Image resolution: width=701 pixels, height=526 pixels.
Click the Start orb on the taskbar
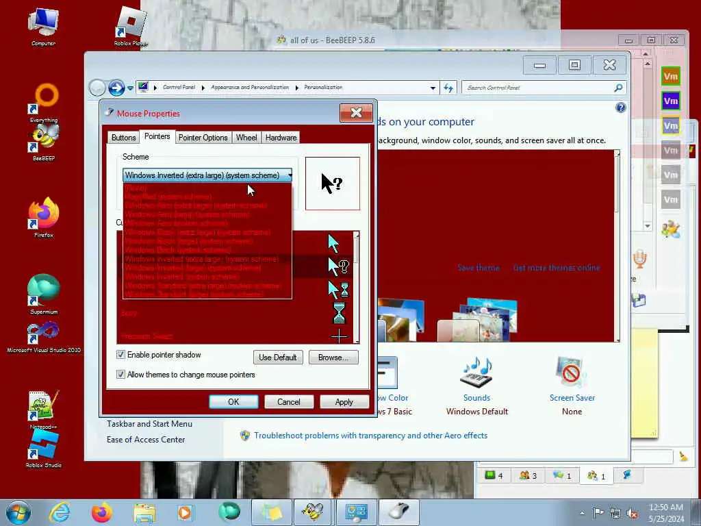(x=18, y=512)
